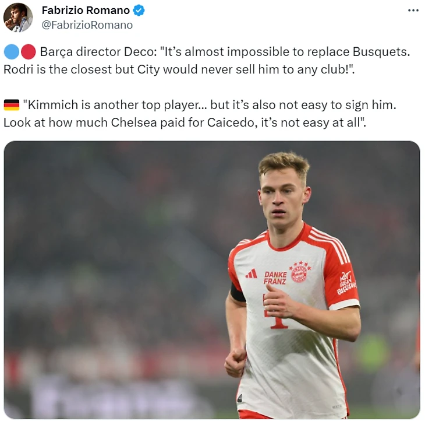Click the blue verified checkmark badge

(x=139, y=10)
